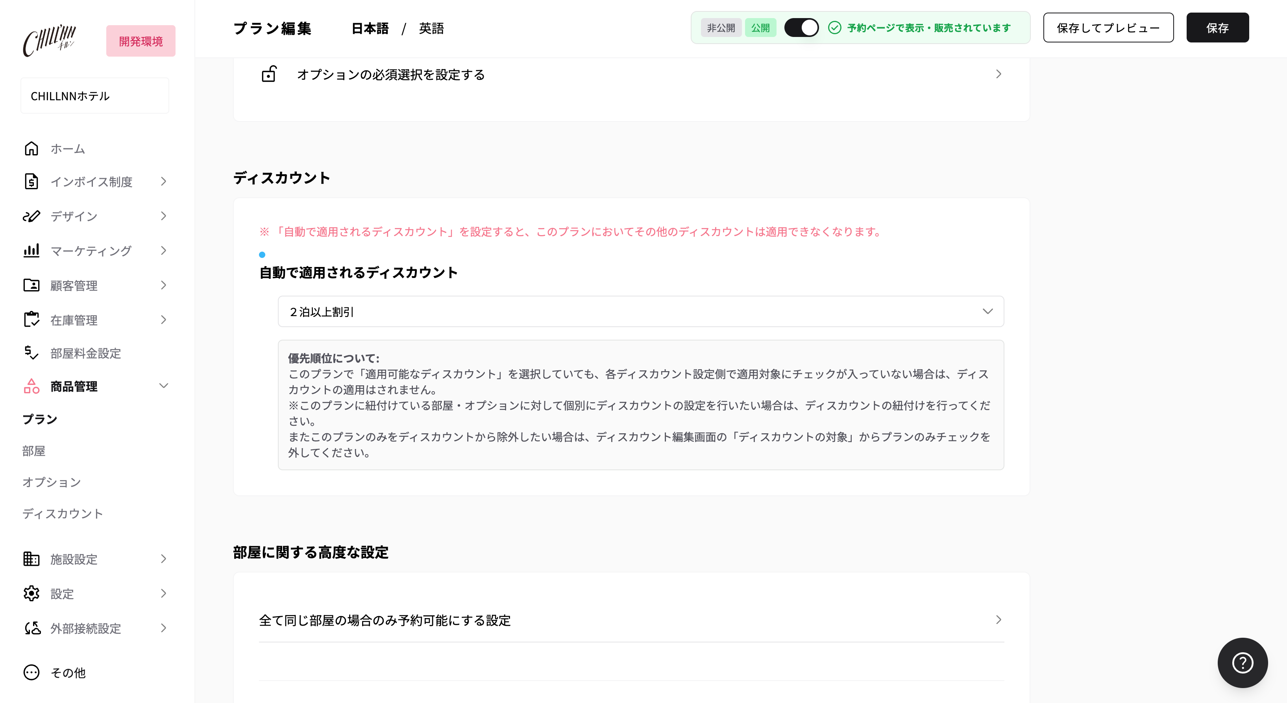
Task: Click the invoice document icon
Action: pyautogui.click(x=31, y=181)
